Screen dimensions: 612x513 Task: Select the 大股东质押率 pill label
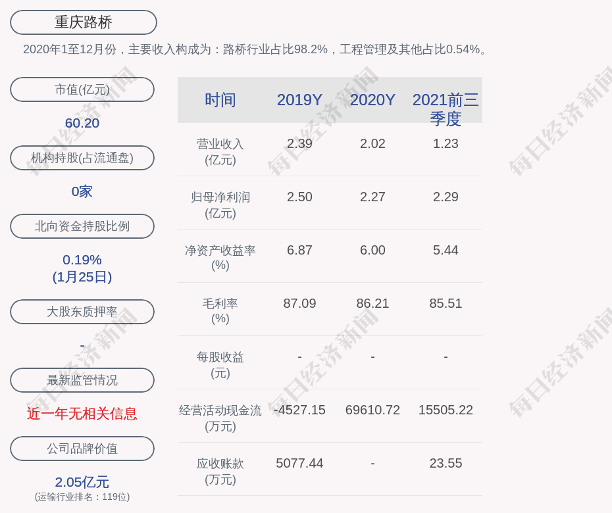[x=82, y=312]
